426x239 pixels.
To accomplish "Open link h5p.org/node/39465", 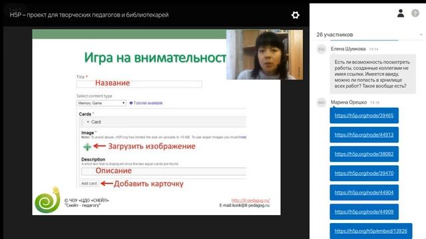I will click(x=364, y=116).
